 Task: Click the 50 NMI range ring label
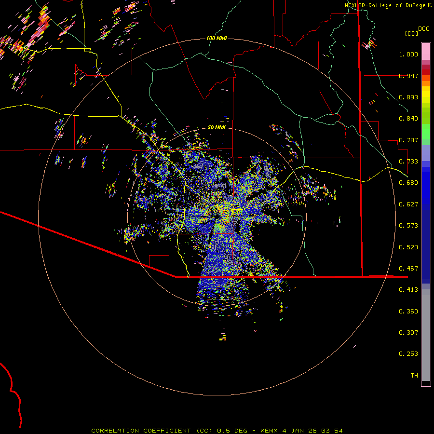(x=217, y=127)
